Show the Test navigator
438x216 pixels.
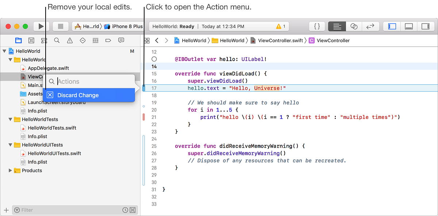coord(82,40)
